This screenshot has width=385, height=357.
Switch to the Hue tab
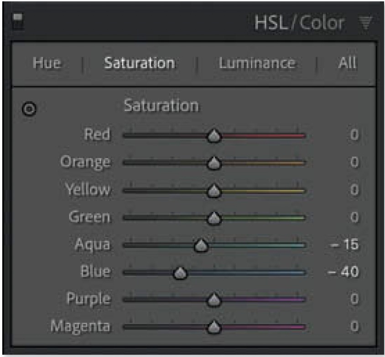[x=47, y=63]
